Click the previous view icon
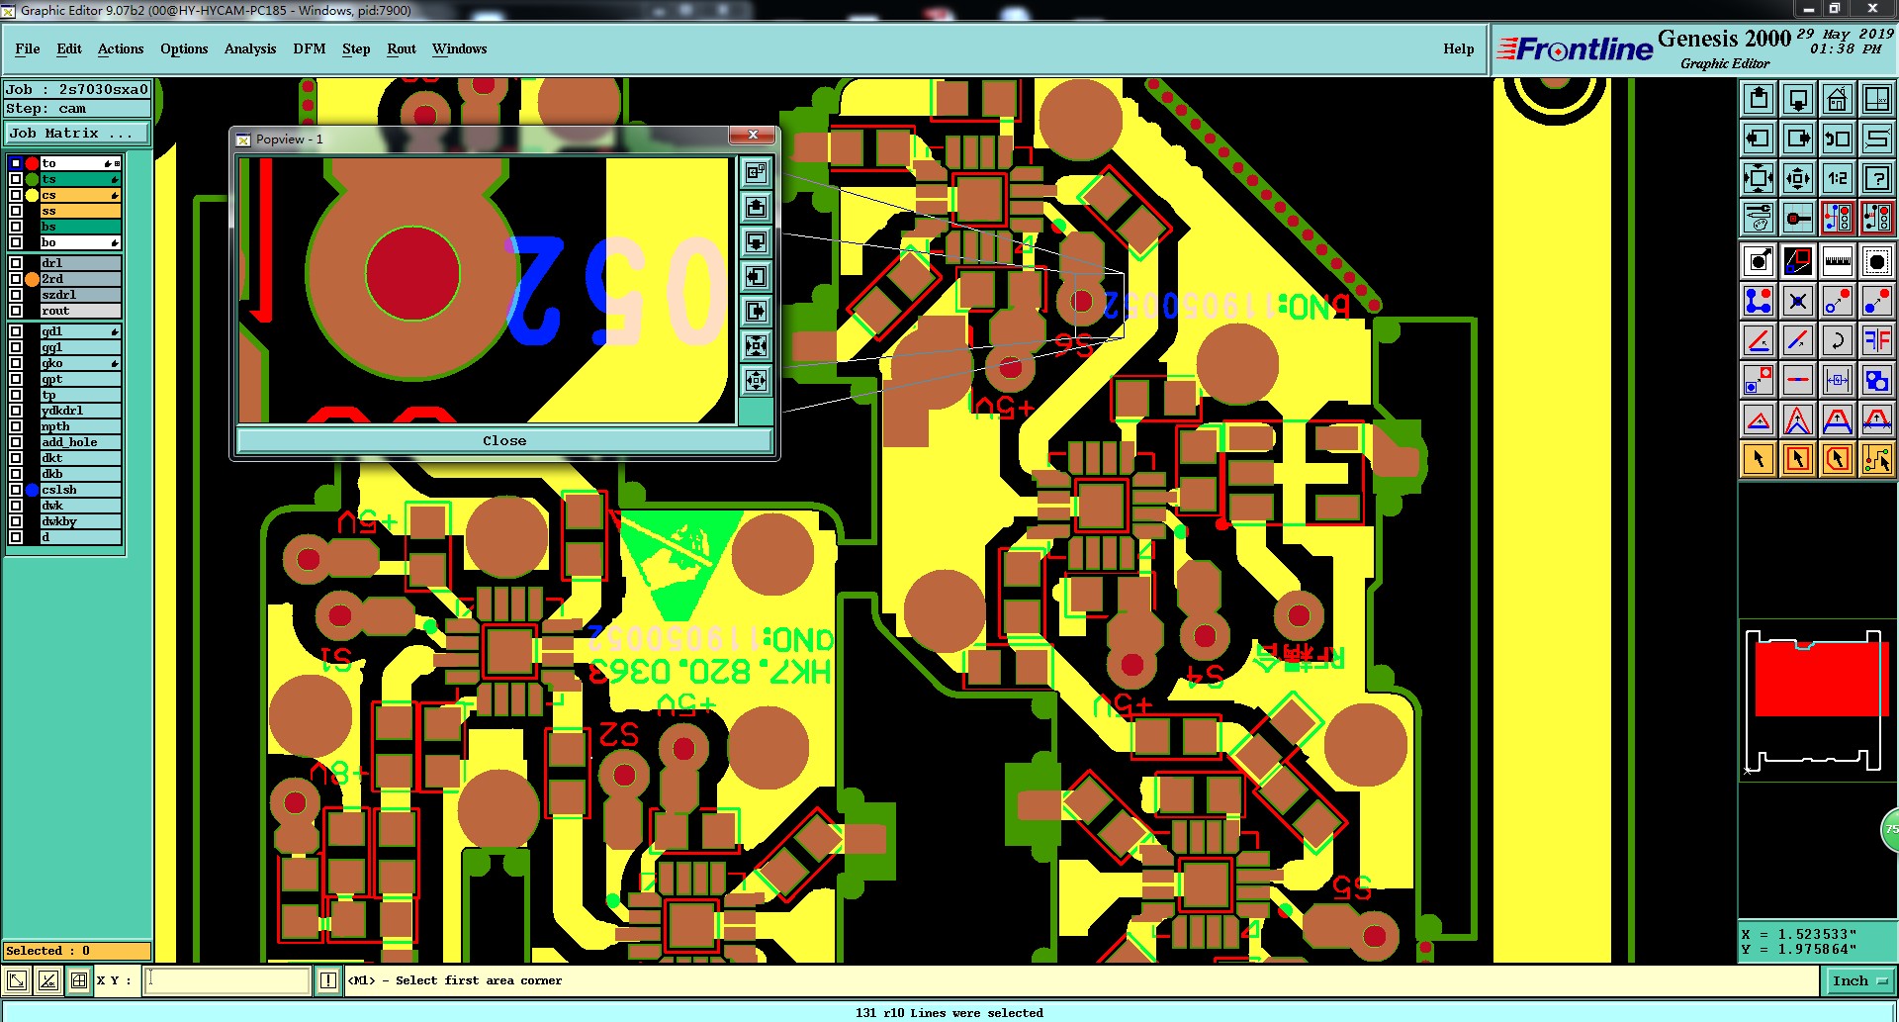This screenshot has height=1022, width=1899. 1838,139
